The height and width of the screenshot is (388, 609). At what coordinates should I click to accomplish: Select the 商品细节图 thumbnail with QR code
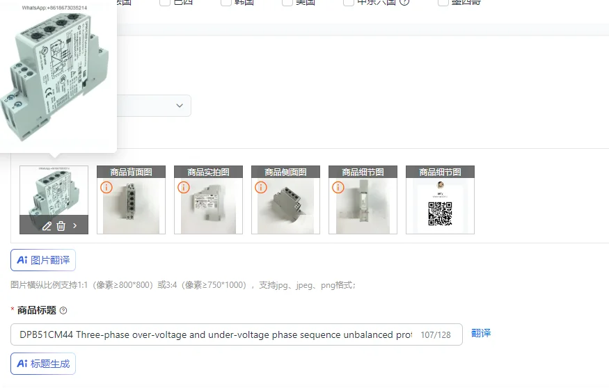pos(441,200)
